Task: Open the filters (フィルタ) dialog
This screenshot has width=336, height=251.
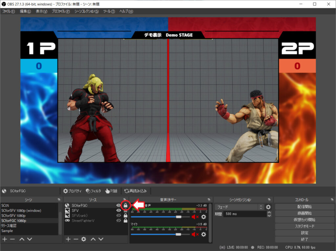Action: click(x=94, y=191)
